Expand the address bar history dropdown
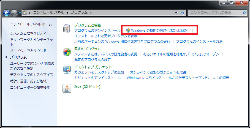 [176, 13]
